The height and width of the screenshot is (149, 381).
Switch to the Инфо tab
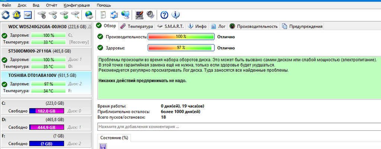pyautogui.click(x=198, y=26)
